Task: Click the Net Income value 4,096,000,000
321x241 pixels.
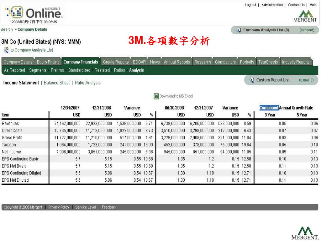Action: pos(68,152)
